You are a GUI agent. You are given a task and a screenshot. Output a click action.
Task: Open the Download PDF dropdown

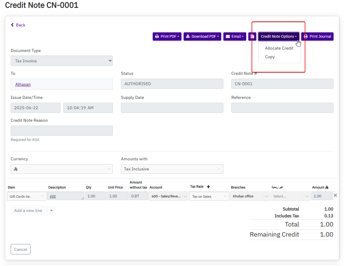click(x=202, y=37)
